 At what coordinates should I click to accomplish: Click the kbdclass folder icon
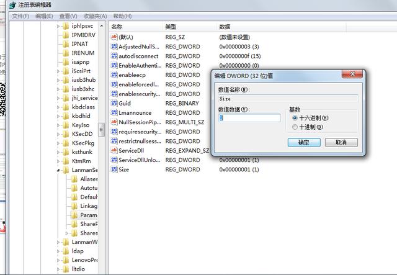66,107
